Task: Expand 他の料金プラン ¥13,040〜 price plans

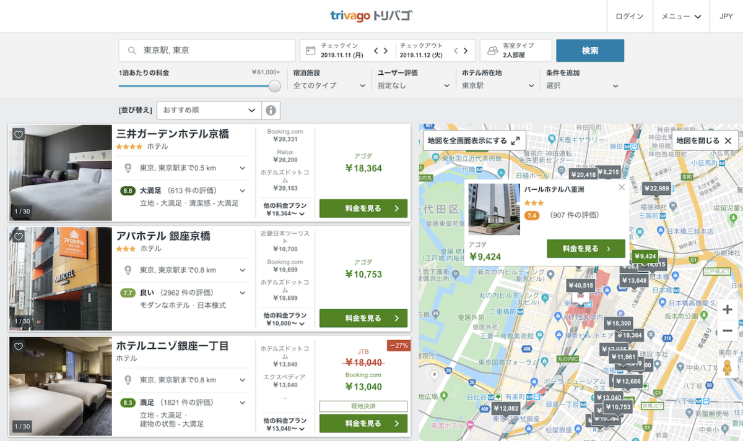Action: (285, 424)
